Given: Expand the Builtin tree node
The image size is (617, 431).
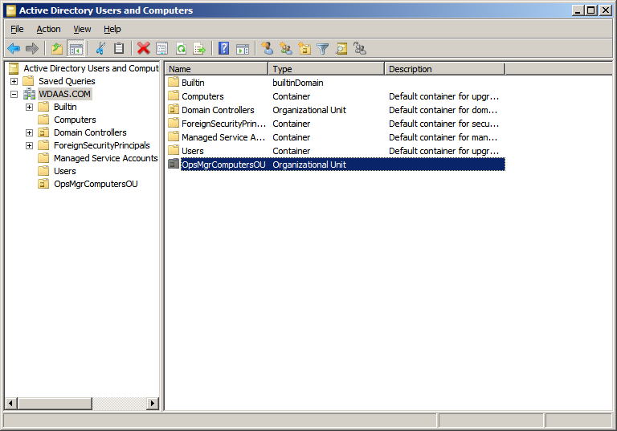Looking at the screenshot, I should (29, 107).
